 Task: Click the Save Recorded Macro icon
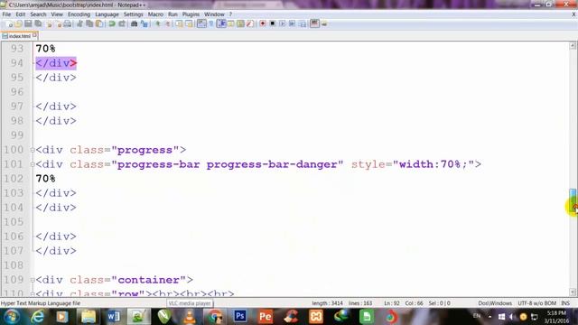point(303,24)
